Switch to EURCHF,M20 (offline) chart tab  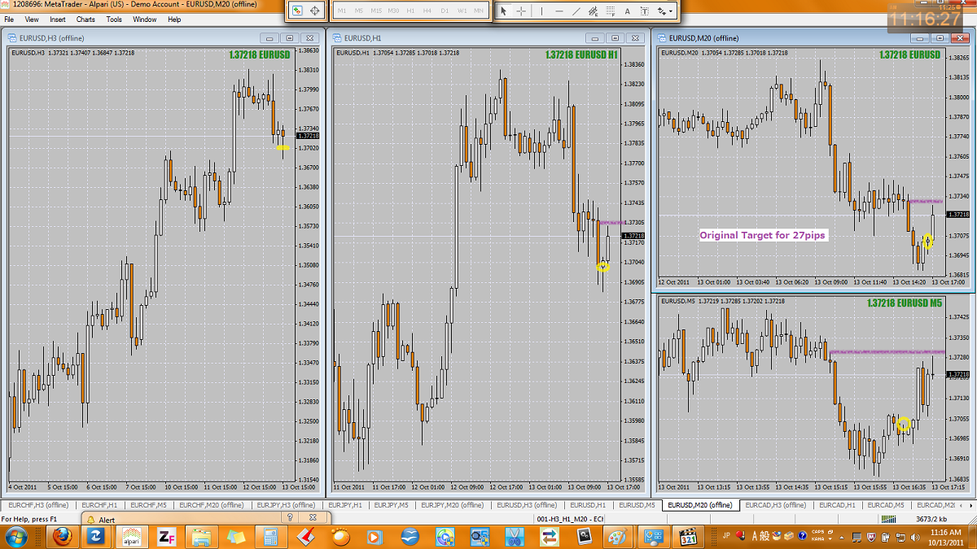point(211,505)
